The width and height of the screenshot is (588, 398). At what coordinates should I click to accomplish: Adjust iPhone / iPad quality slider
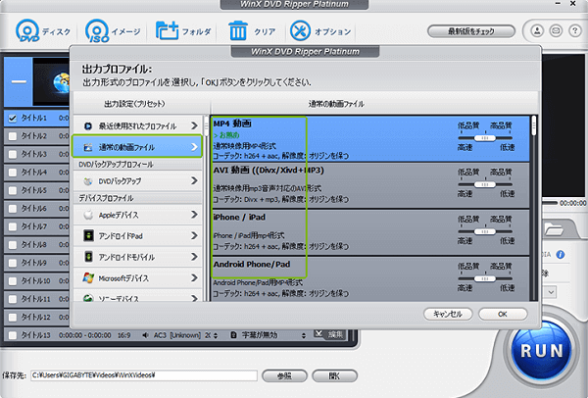(485, 231)
